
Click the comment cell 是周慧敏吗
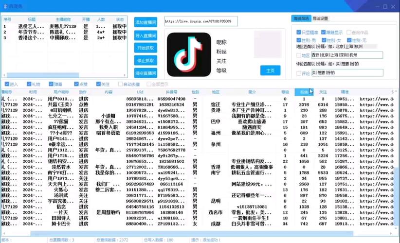pos(108,212)
